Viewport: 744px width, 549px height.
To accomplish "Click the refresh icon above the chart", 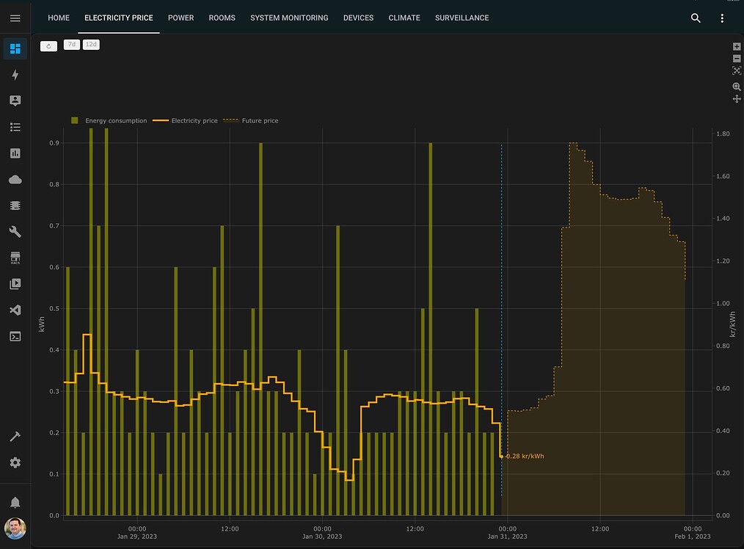I will [x=48, y=45].
